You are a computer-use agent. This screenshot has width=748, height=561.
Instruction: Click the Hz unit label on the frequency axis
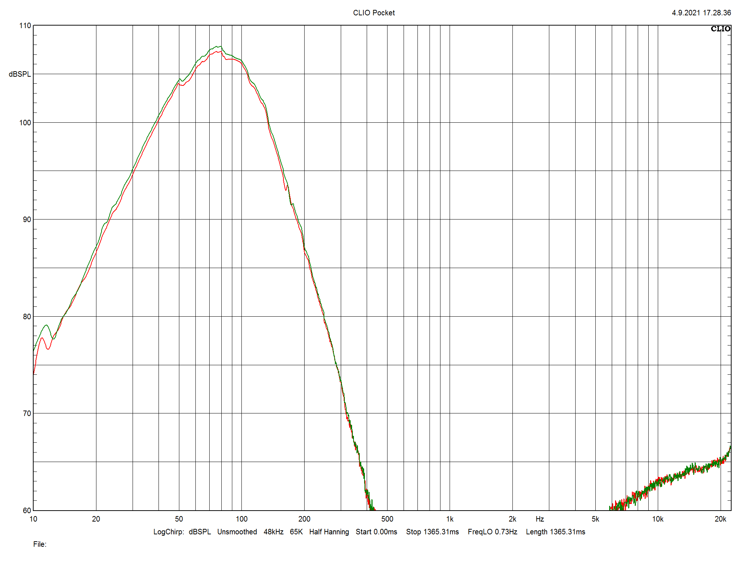click(539, 519)
